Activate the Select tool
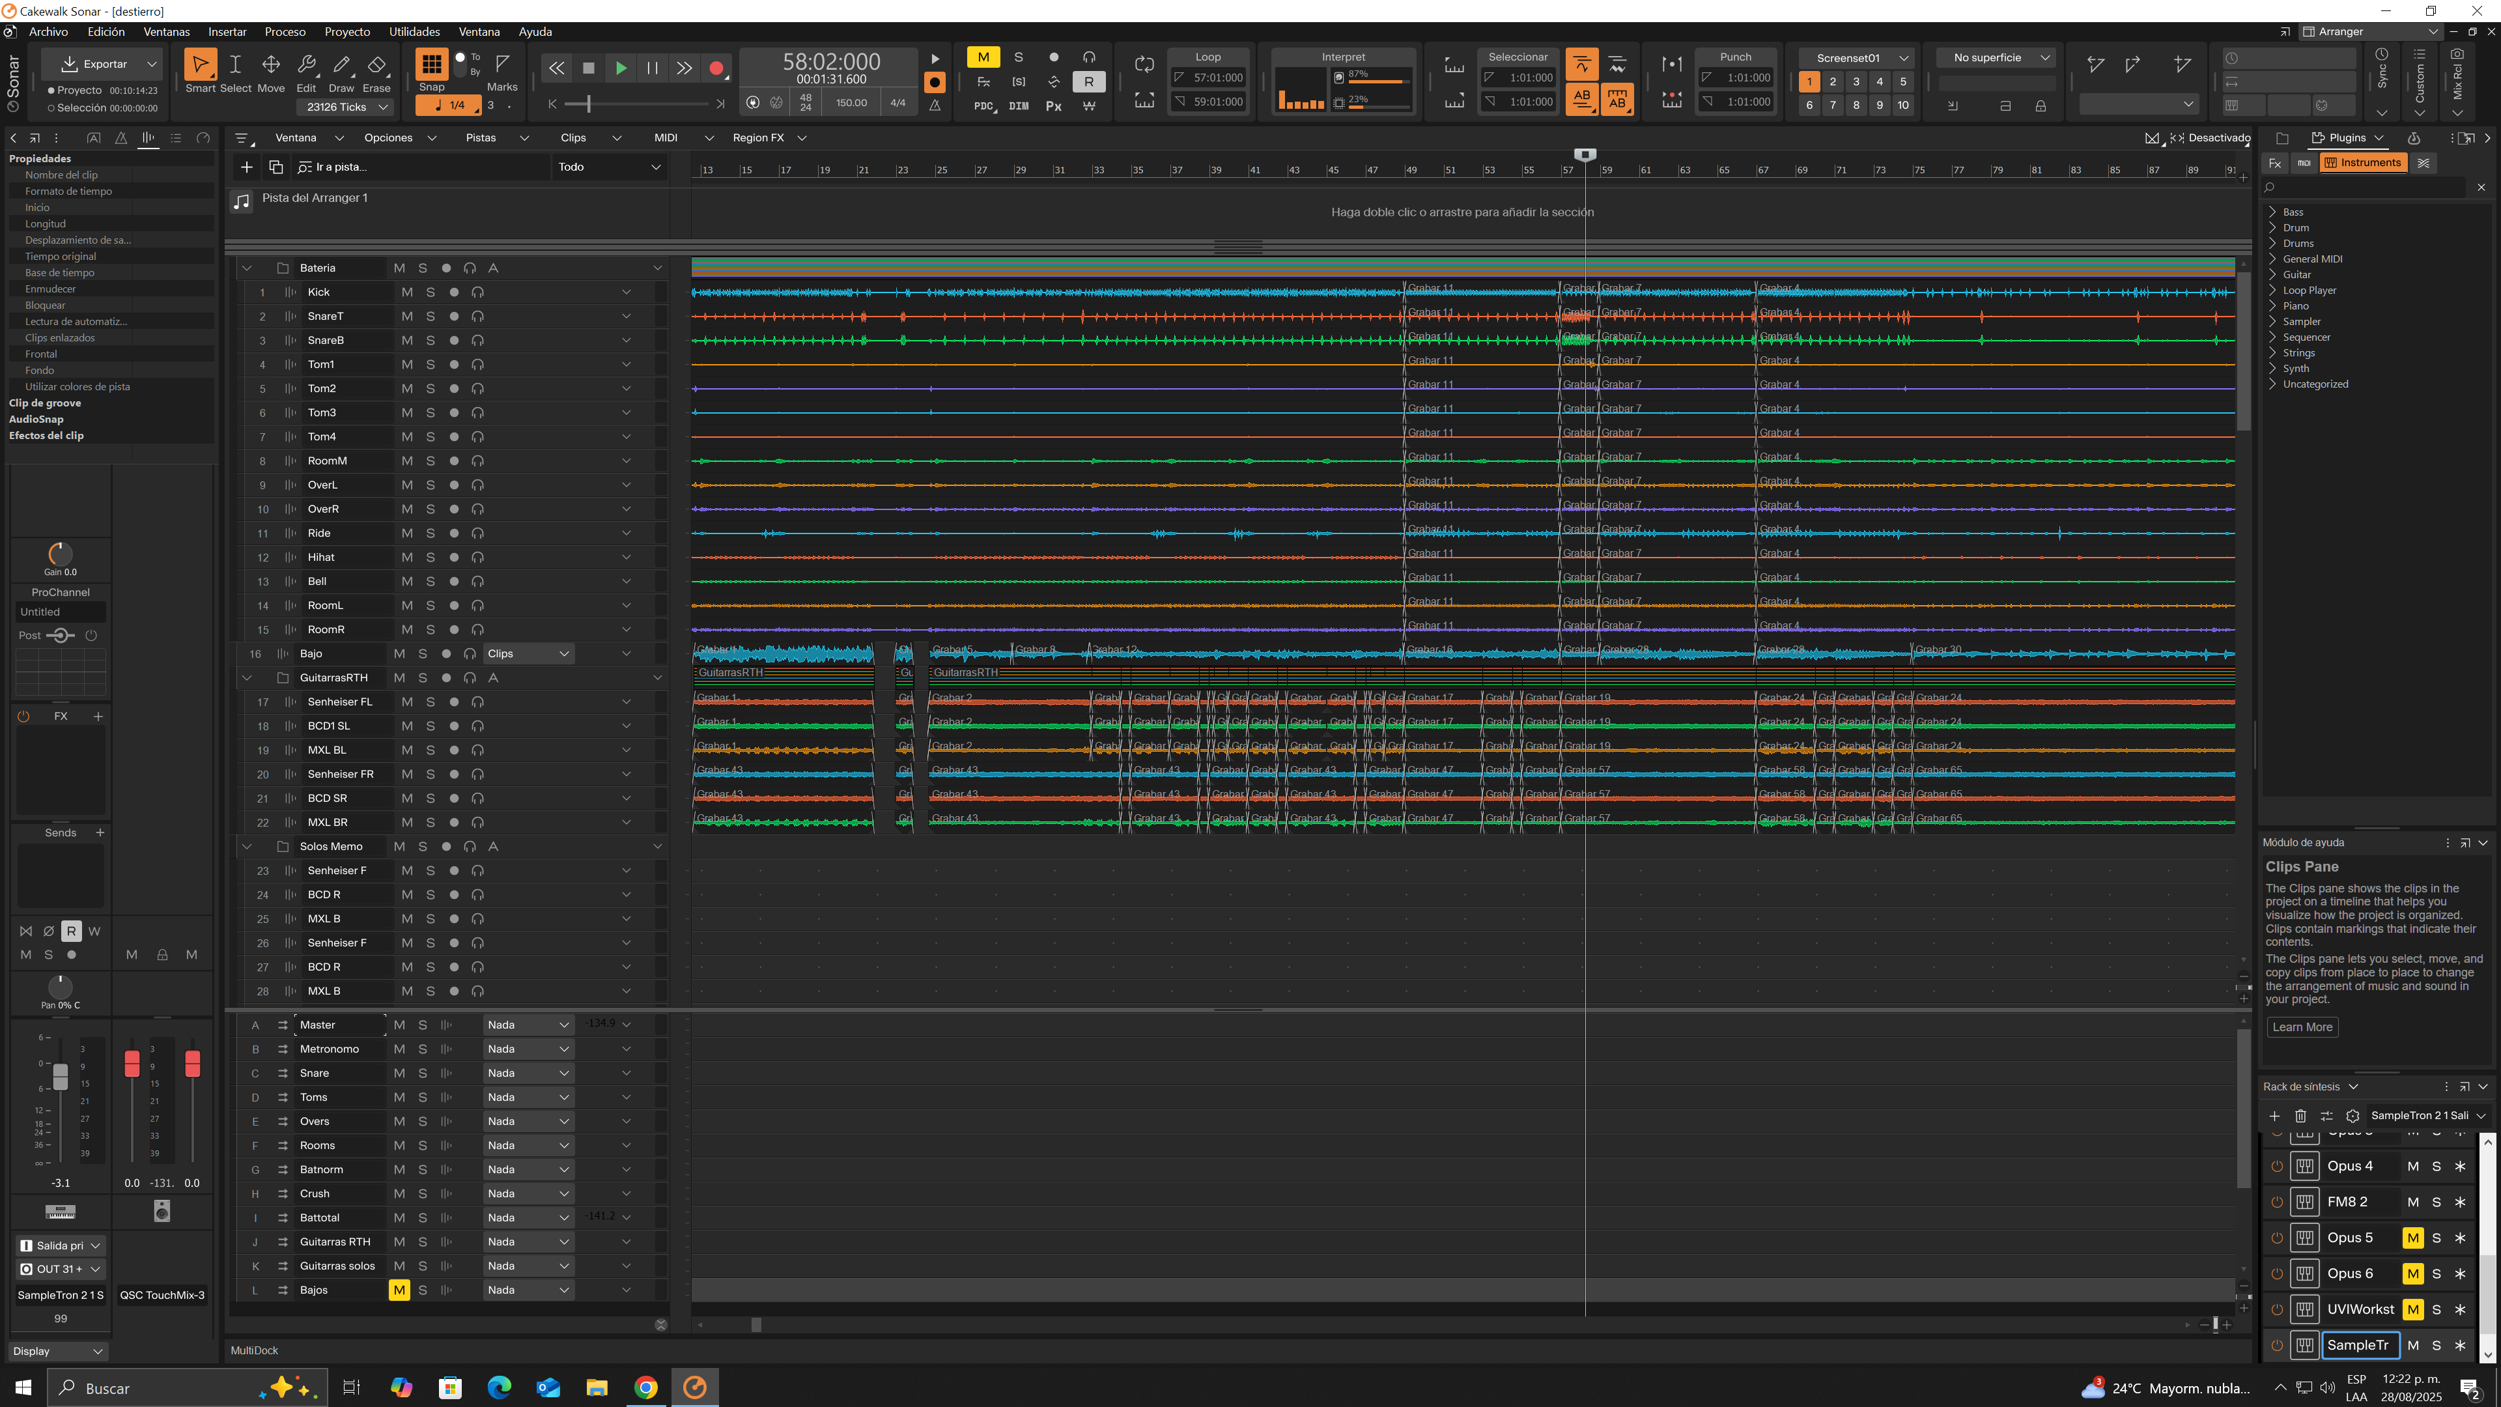 235,65
